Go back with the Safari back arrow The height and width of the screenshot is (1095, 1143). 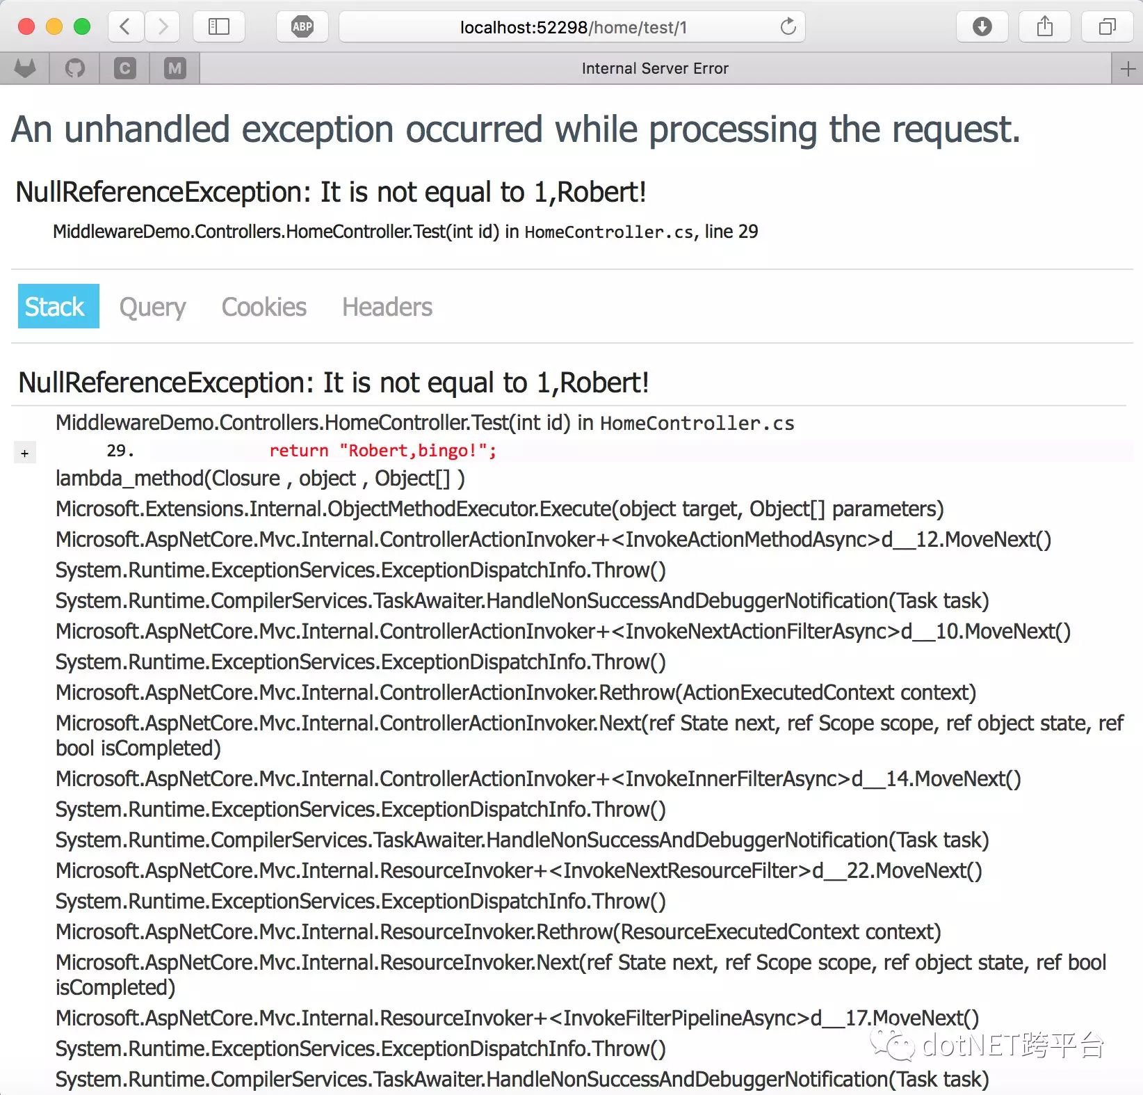125,27
